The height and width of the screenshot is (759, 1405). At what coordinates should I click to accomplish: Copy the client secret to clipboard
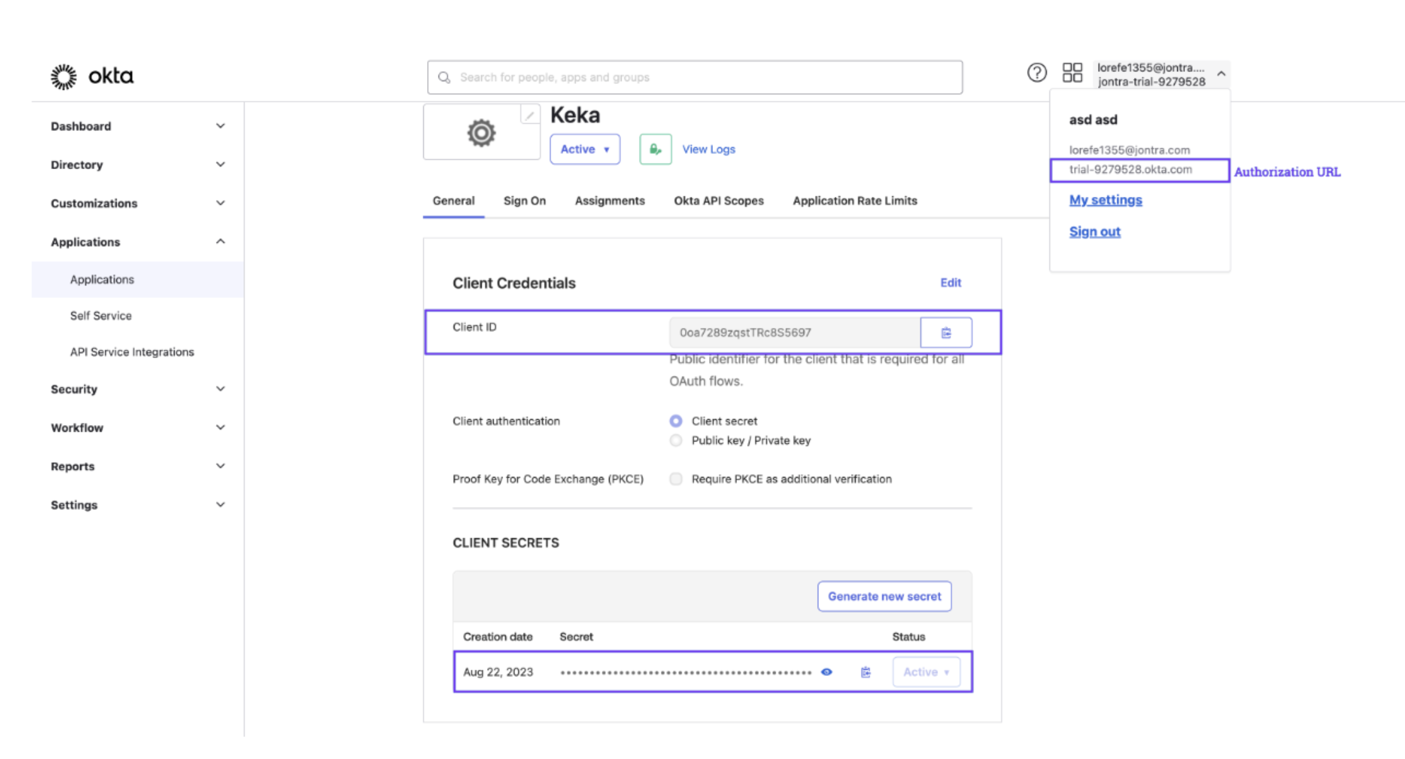pos(866,672)
